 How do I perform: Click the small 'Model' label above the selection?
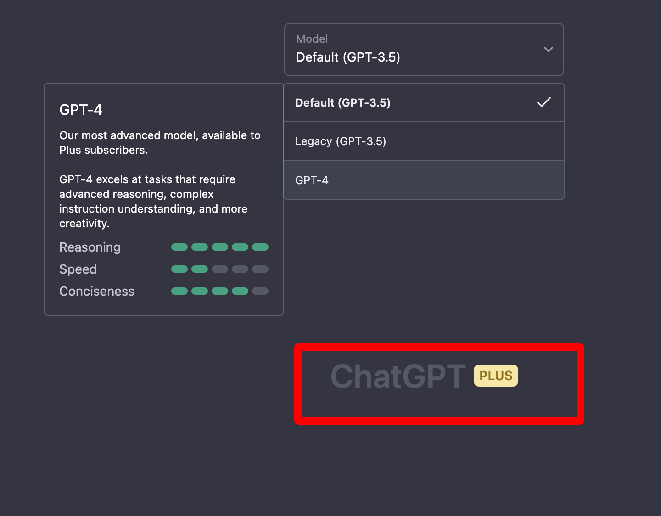[312, 39]
